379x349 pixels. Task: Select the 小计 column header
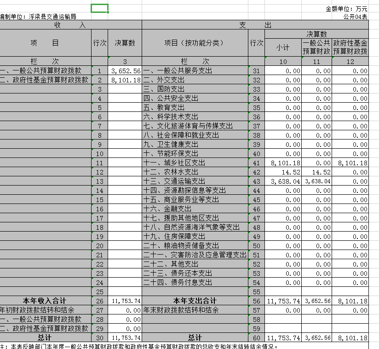[283, 47]
